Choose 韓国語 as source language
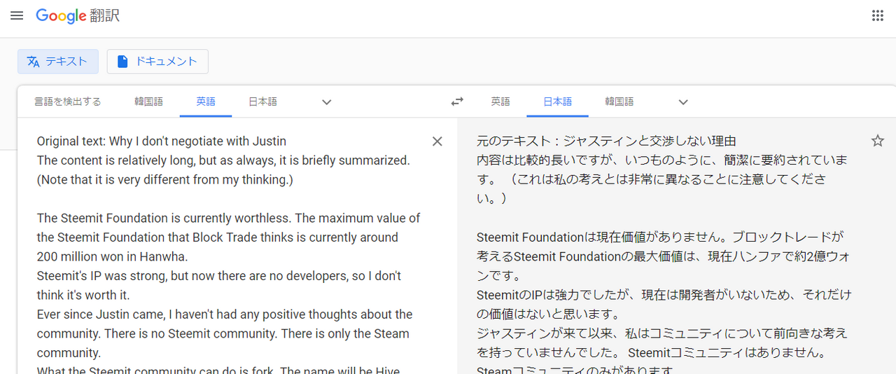 (148, 102)
